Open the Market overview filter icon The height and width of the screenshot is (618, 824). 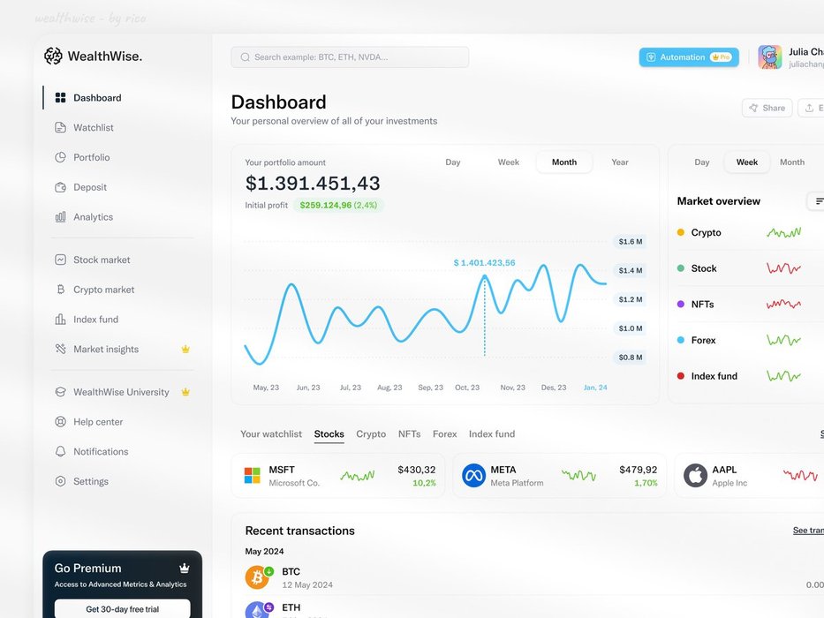point(818,201)
